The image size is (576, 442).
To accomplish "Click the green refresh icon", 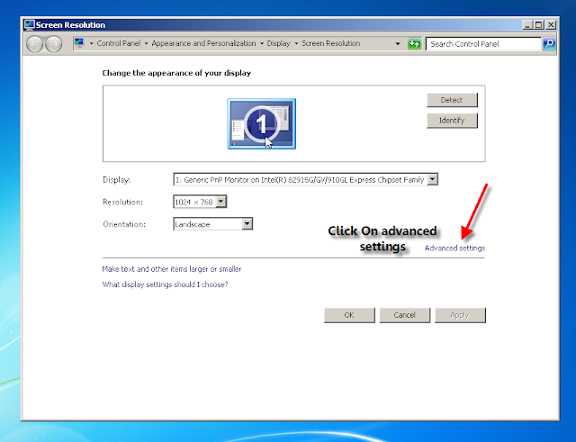I will pyautogui.click(x=414, y=44).
